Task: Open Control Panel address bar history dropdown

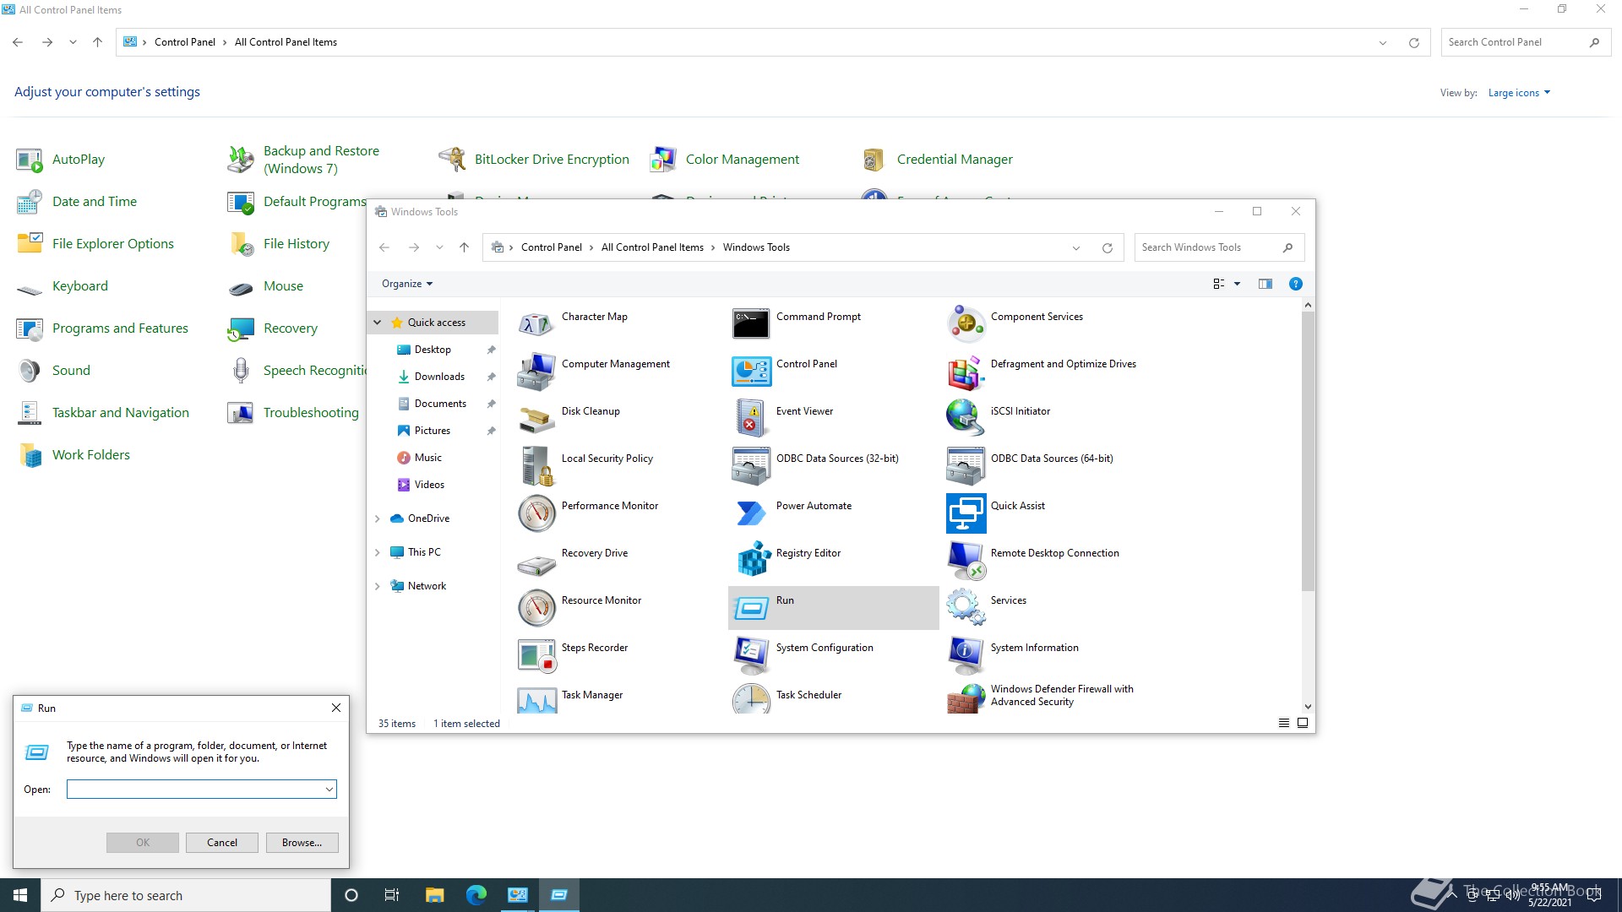Action: [1383, 42]
